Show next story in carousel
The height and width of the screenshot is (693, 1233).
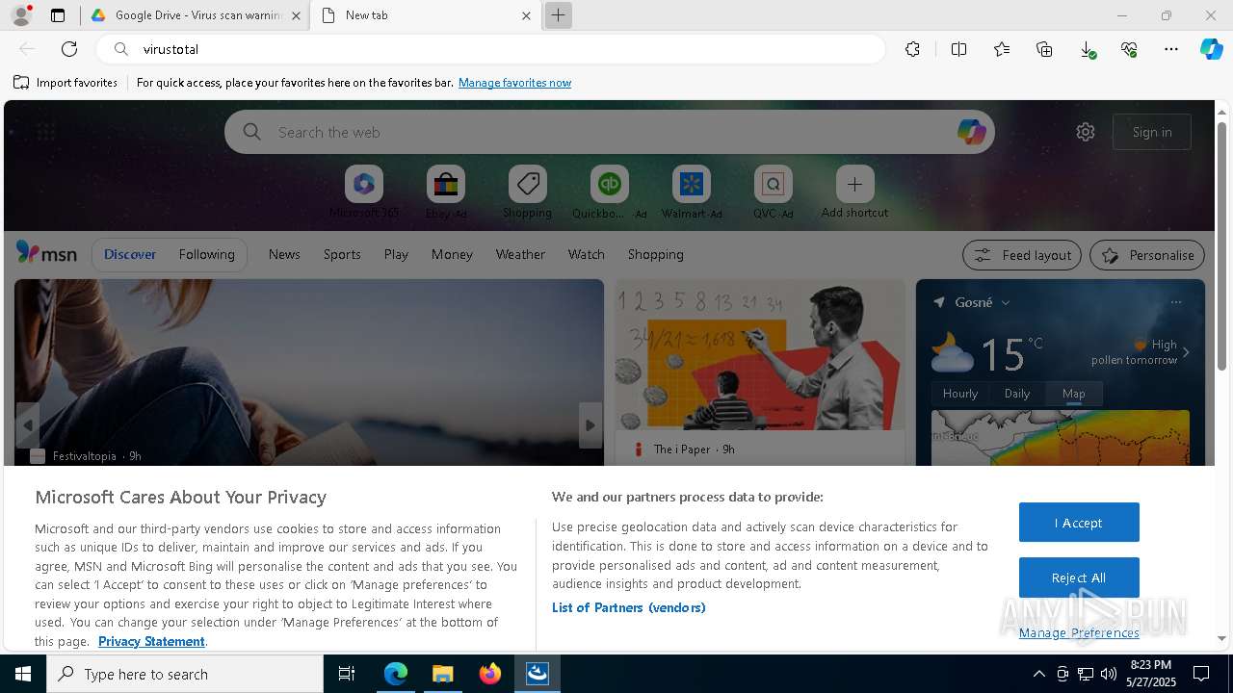coord(590,425)
